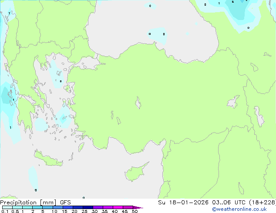Pick the 1–2 mm legend swatch
Screen dimensions: 276x213
pos(27,207)
